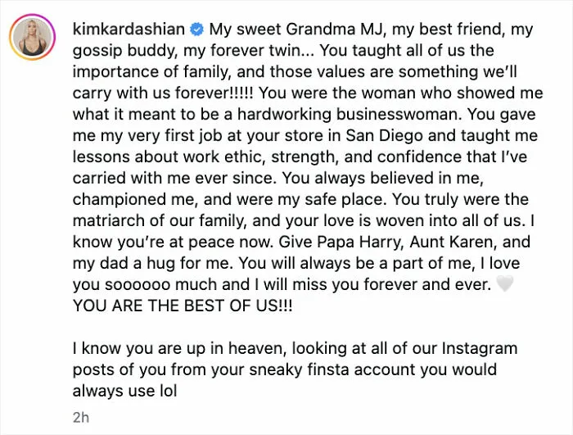Image resolution: width=573 pixels, height=435 pixels.
Task: Click 'always use lol' at caption end
Action: 124,391
